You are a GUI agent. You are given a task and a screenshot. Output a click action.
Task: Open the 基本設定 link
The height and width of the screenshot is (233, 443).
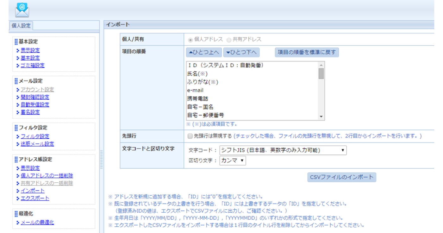pos(30,58)
